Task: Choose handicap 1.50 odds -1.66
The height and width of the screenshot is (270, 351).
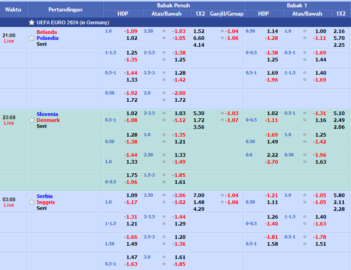Action: 131,237
